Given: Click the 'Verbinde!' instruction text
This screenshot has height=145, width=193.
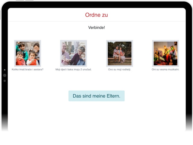Looking at the screenshot, I should click(96, 27).
